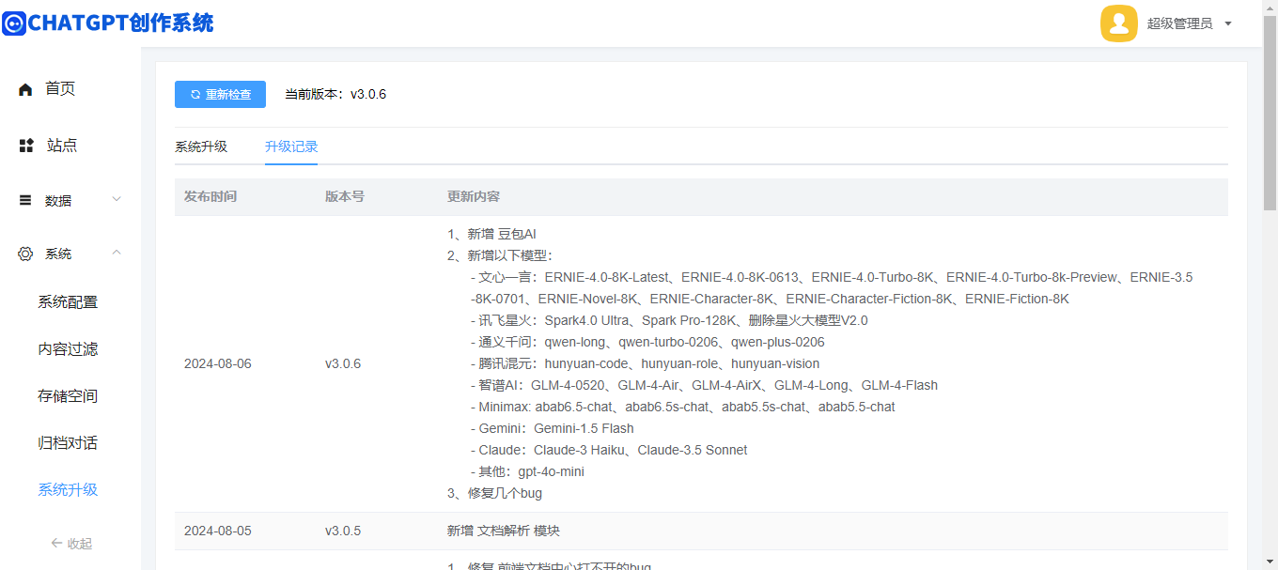Open 存储空间 submenu item
The width and height of the screenshot is (1278, 570).
click(x=68, y=396)
